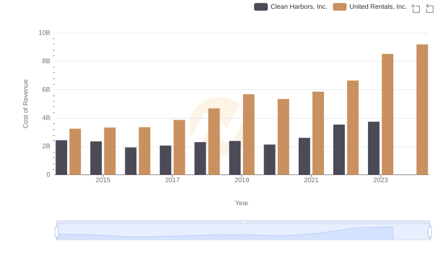
Task: Click the Clean Harbors bar for 2021
Action: pos(304,156)
